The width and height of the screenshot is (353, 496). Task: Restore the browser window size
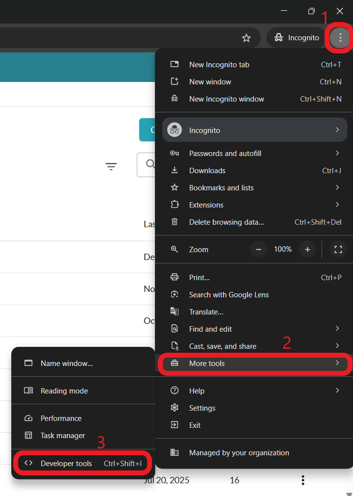312,11
